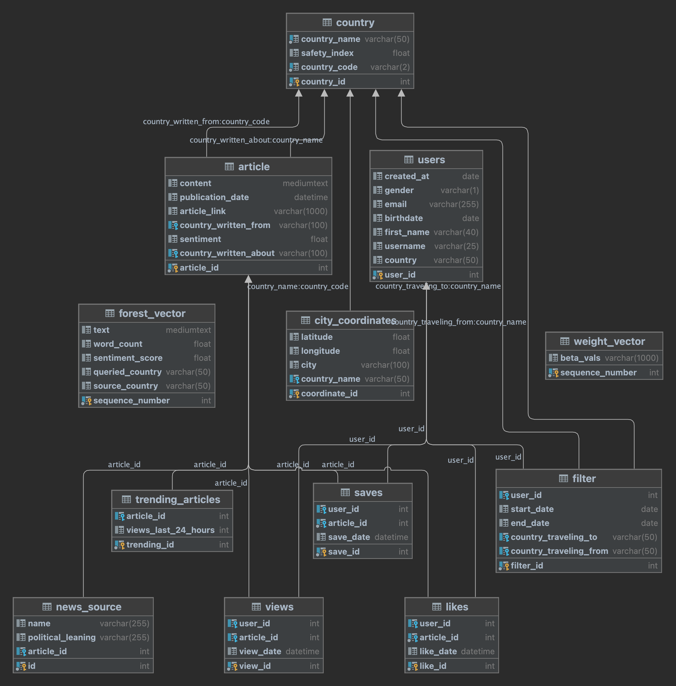Image resolution: width=676 pixels, height=686 pixels.
Task: Click the filter_id primary key icon
Action: (504, 566)
